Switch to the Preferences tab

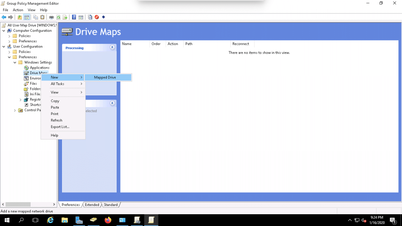71,205
